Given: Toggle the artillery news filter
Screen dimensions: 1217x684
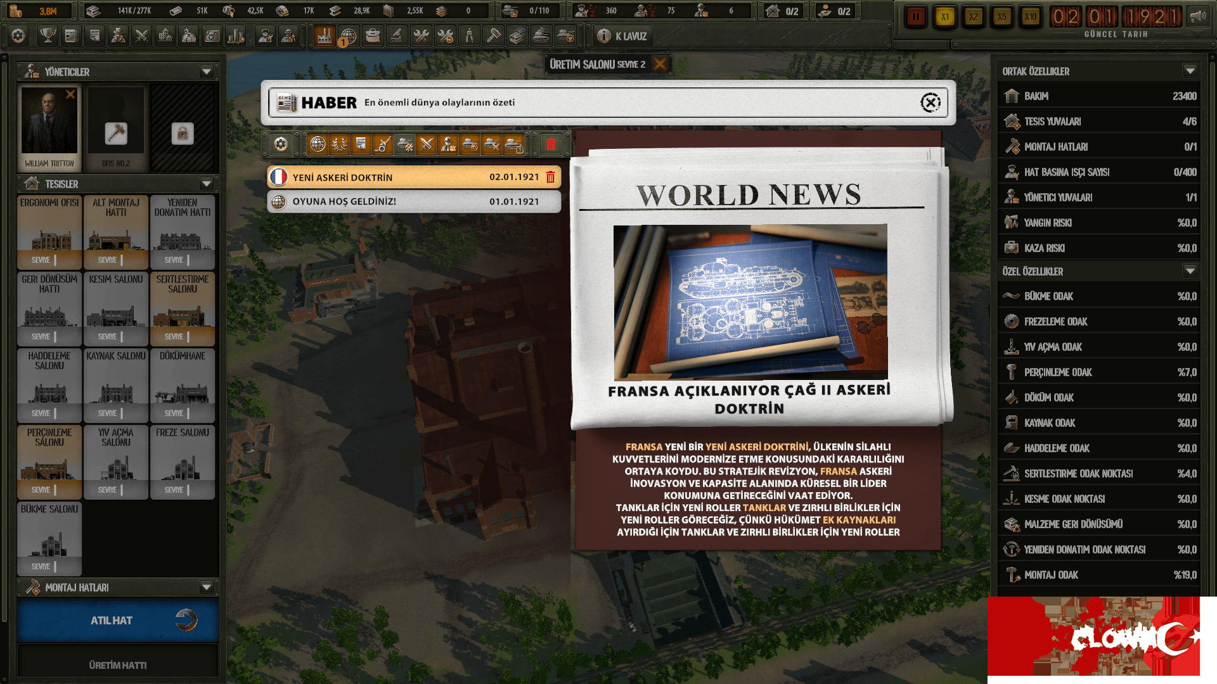Looking at the screenshot, I should tap(382, 144).
